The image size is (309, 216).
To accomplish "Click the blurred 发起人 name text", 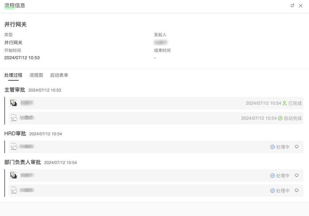I will pyautogui.click(x=161, y=42).
